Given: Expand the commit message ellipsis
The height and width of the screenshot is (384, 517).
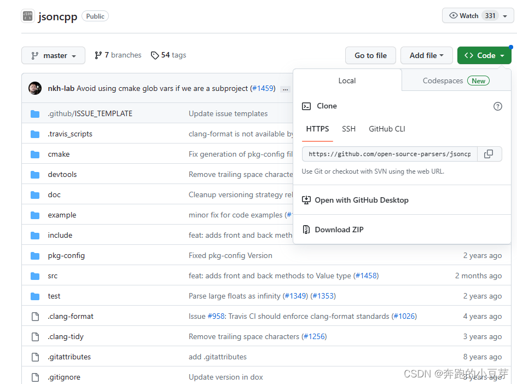Looking at the screenshot, I should [x=286, y=88].
